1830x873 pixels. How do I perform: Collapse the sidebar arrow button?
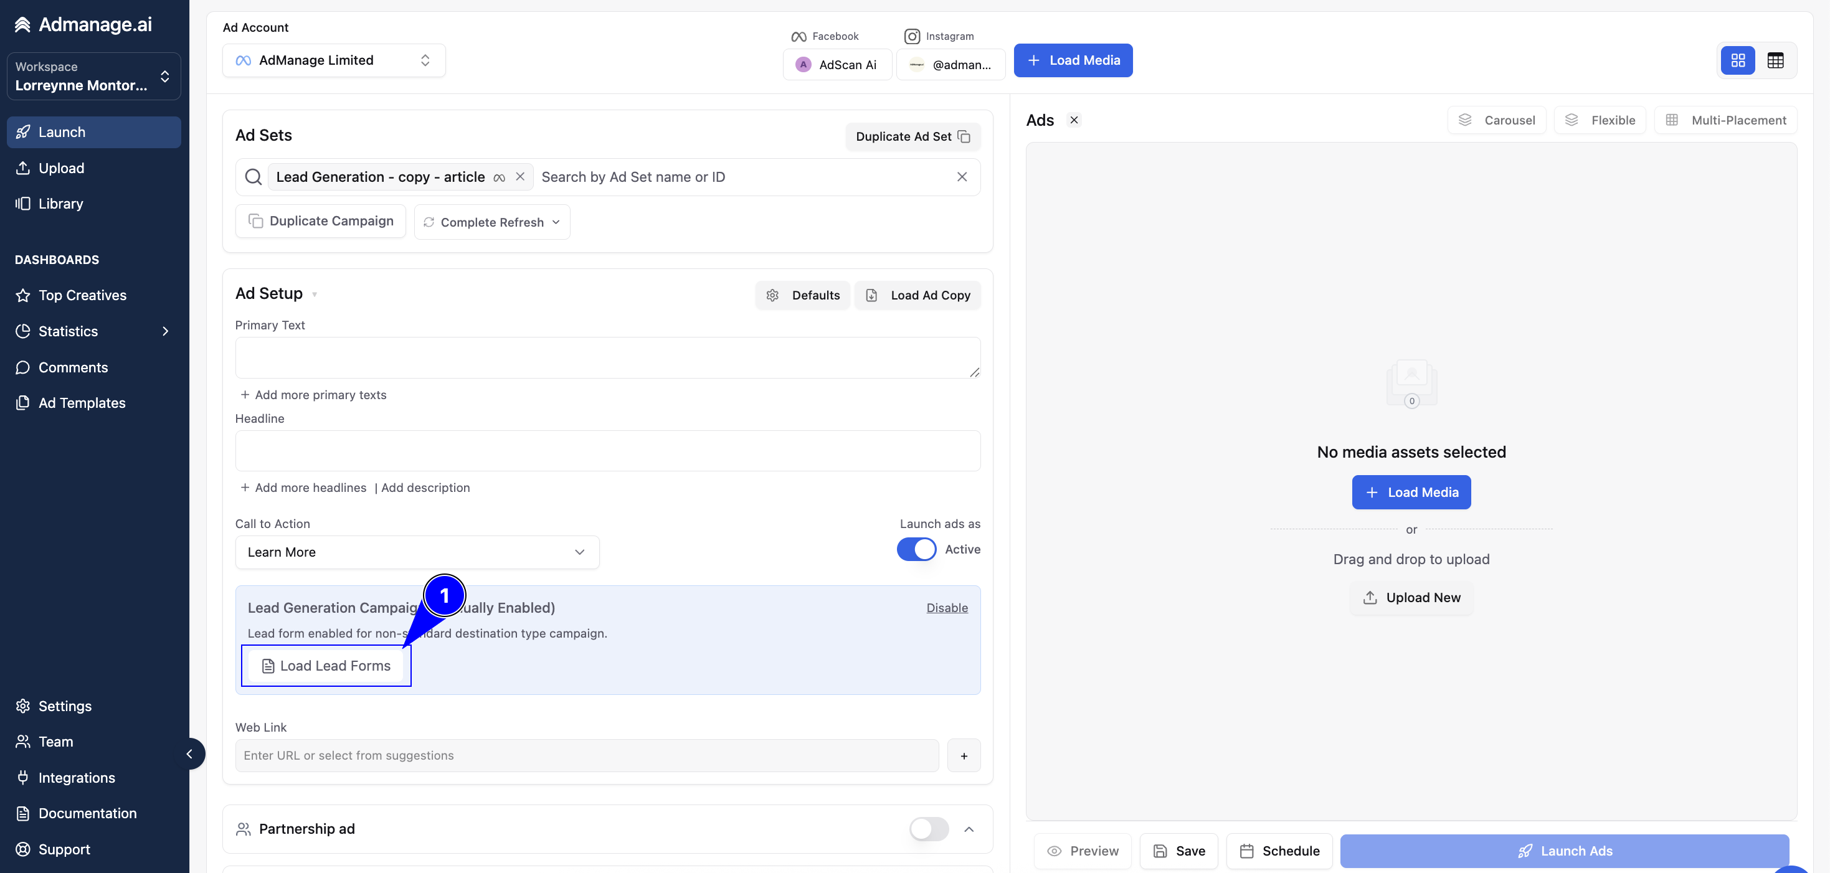pyautogui.click(x=189, y=753)
